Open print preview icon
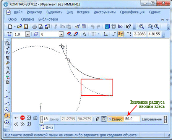 (x=41, y=27)
